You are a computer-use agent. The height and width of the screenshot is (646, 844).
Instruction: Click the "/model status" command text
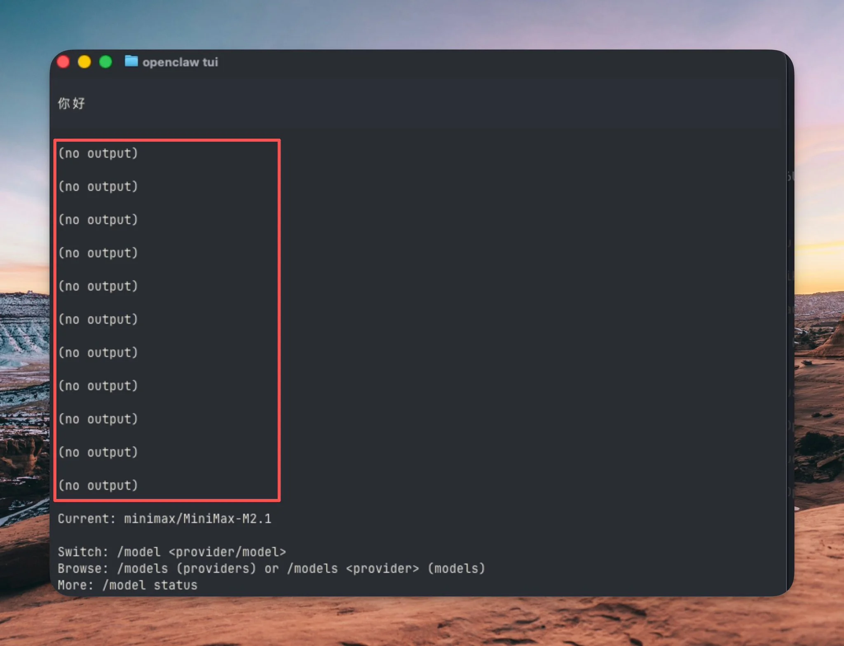pyautogui.click(x=150, y=585)
